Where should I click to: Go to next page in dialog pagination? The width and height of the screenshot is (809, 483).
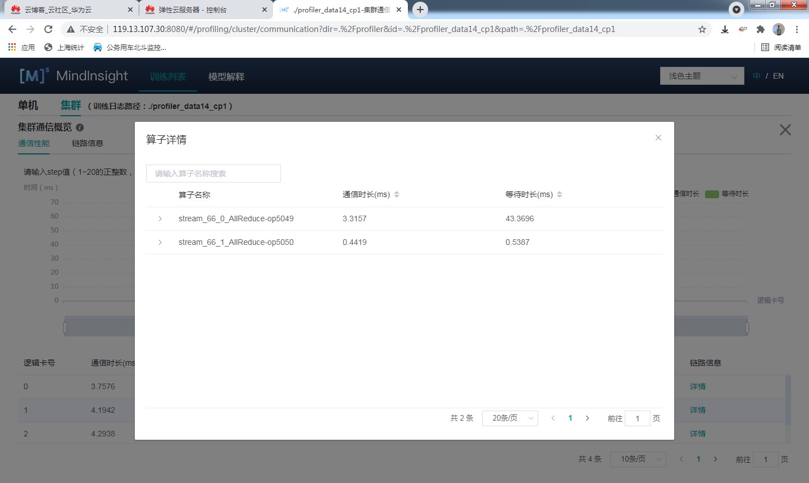(x=587, y=418)
